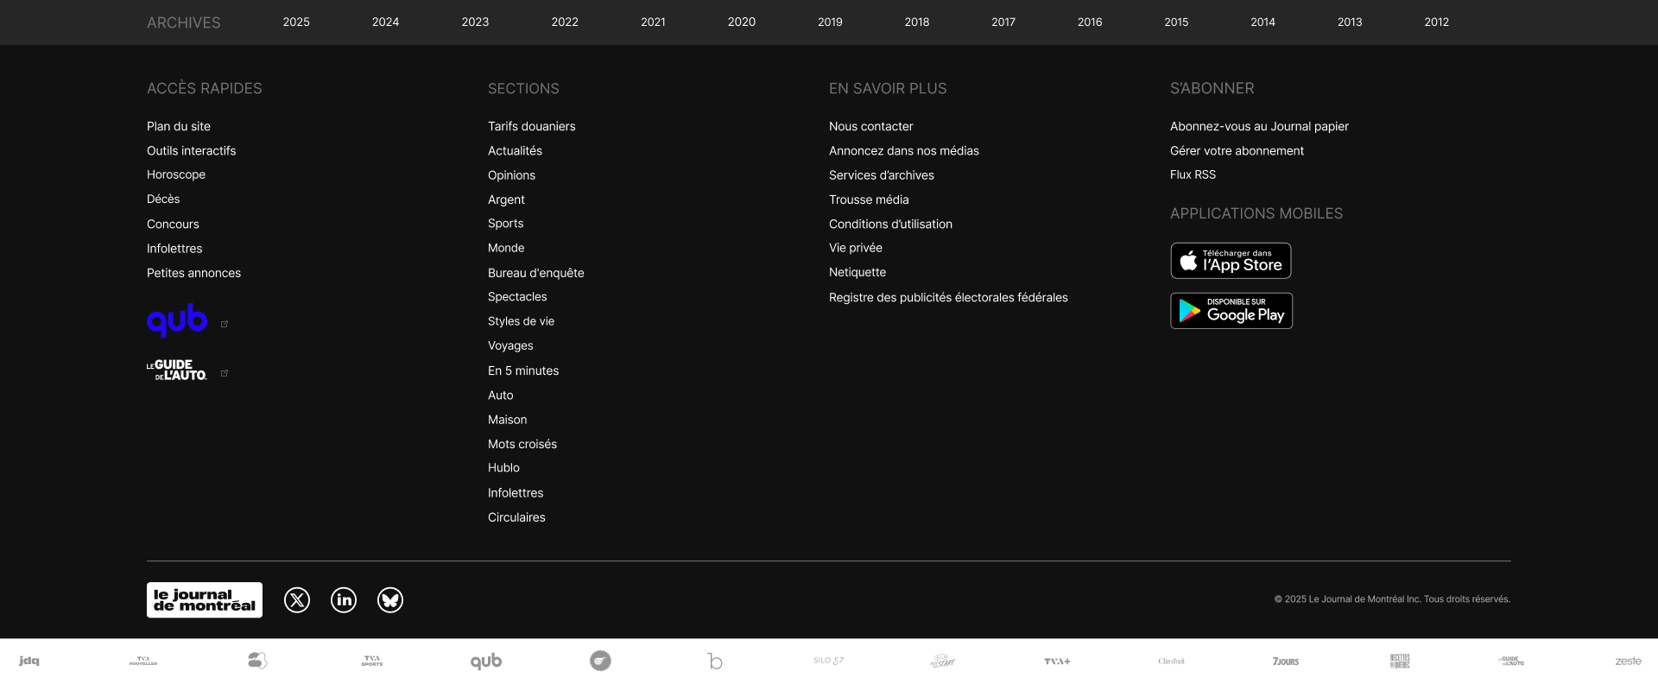Image resolution: width=1658 pixels, height=684 pixels.
Task: Open Nous contacter link
Action: (x=870, y=126)
